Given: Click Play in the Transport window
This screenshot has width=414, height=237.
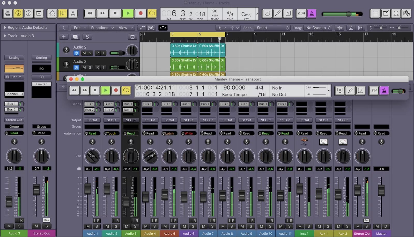Looking at the screenshot, I should [x=105, y=90].
